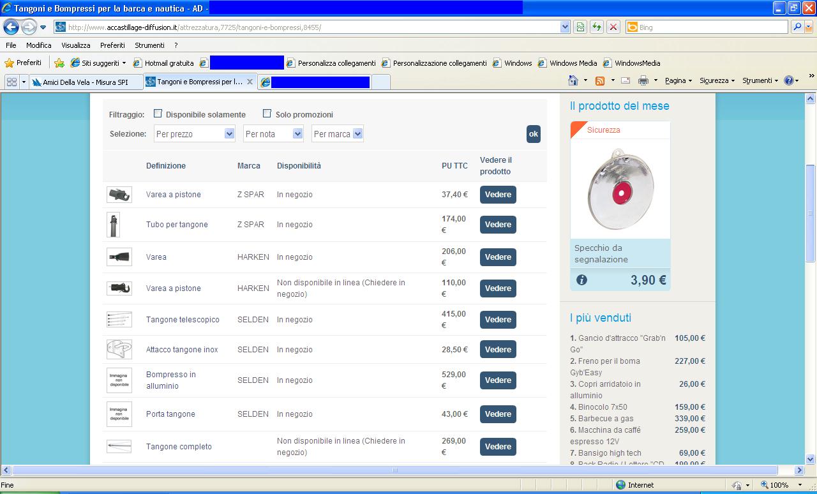Enable the Disponibile solamente checkbox

[x=158, y=114]
